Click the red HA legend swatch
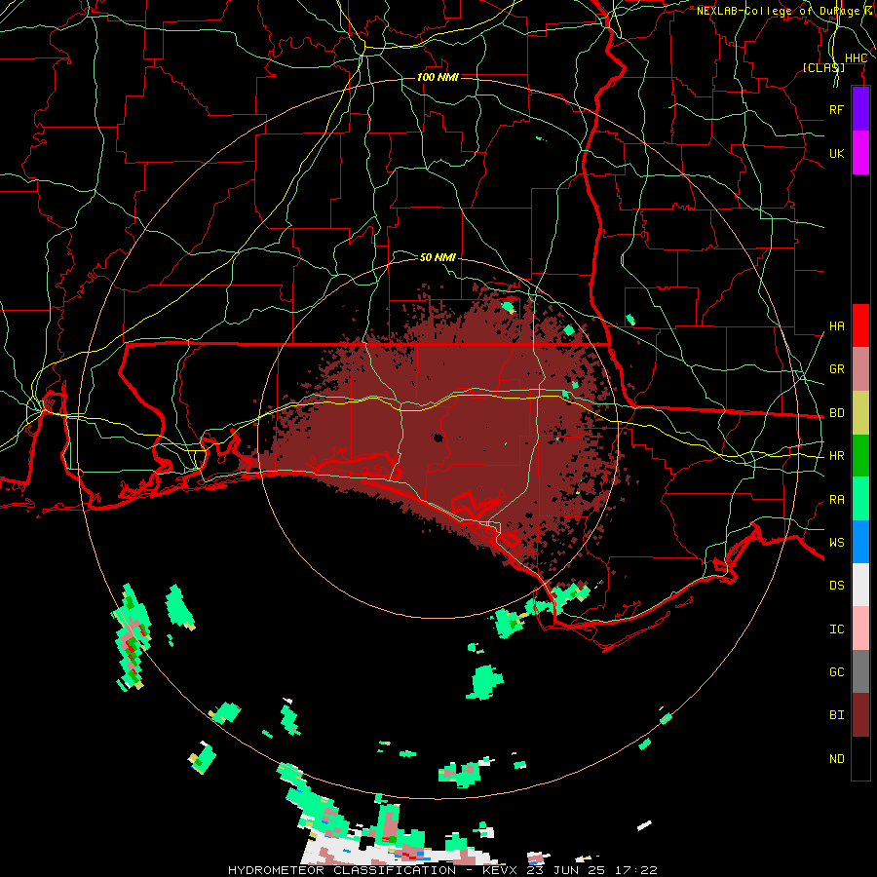Screen dimensions: 877x877 click(860, 325)
